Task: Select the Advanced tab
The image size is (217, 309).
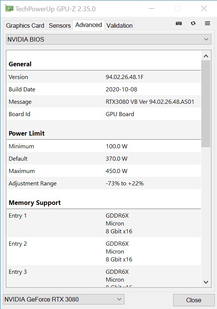Action: 88,25
